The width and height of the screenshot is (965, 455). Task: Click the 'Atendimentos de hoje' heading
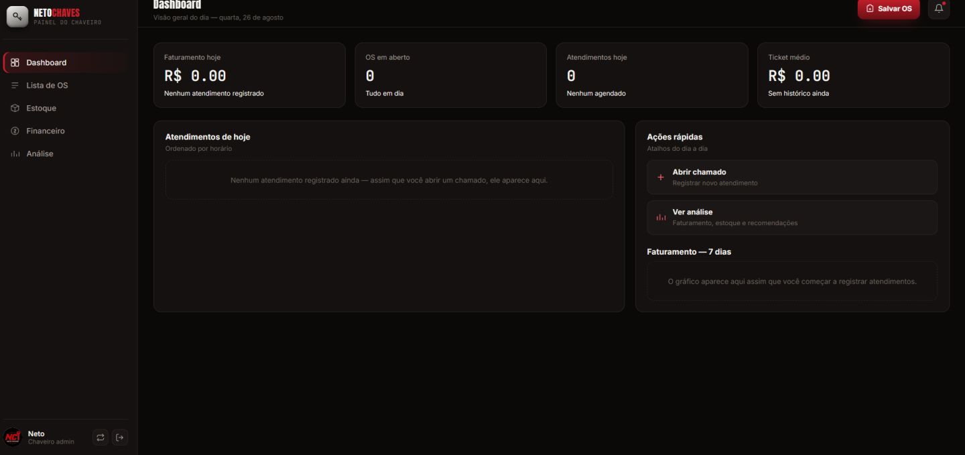[x=208, y=137]
